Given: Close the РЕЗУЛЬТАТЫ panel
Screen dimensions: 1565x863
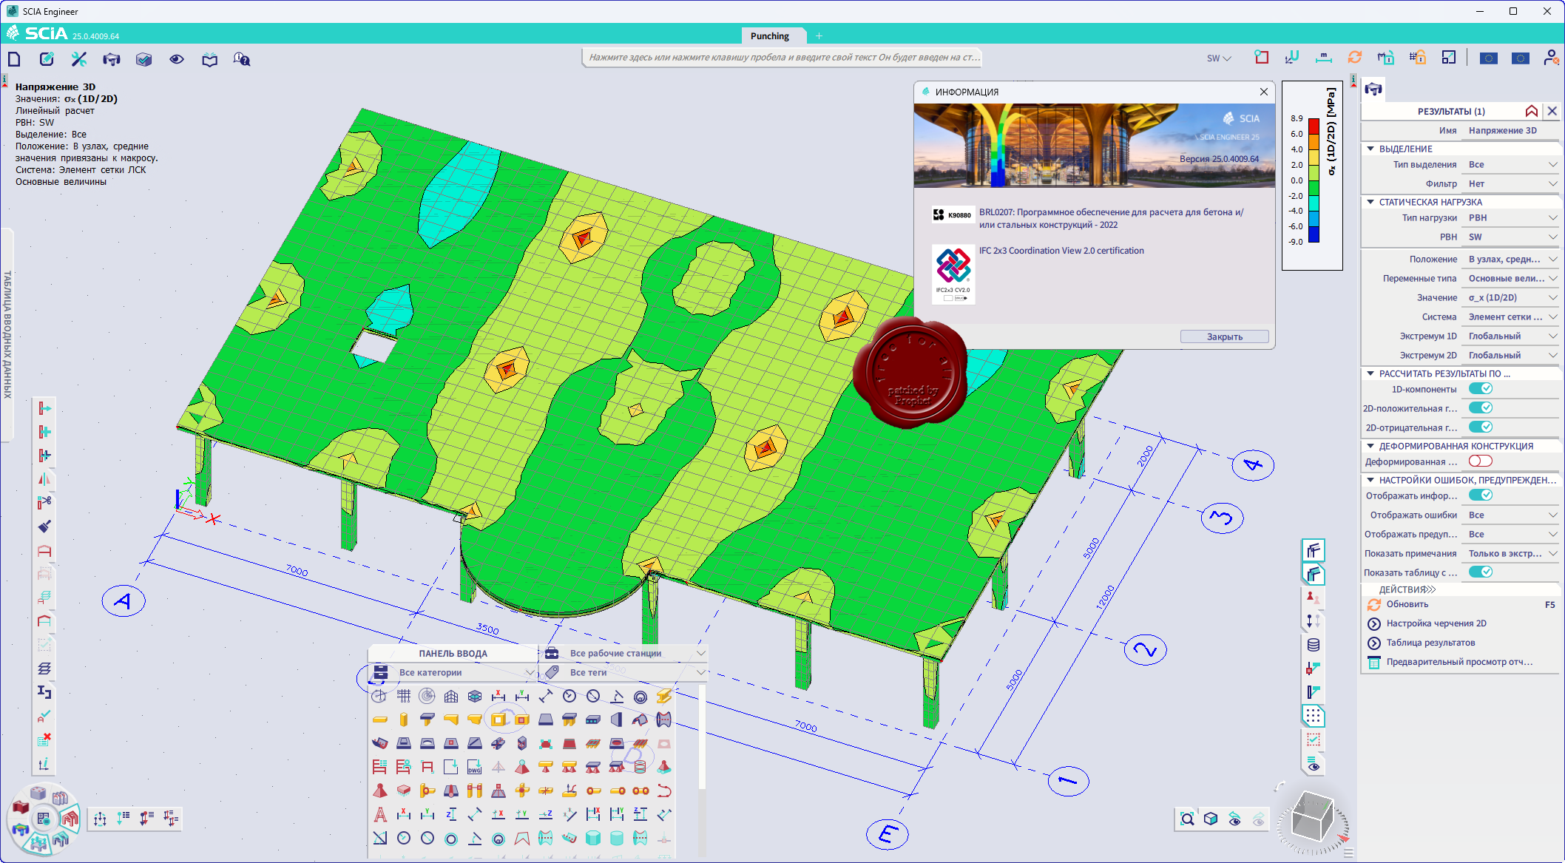Looking at the screenshot, I should pos(1552,111).
